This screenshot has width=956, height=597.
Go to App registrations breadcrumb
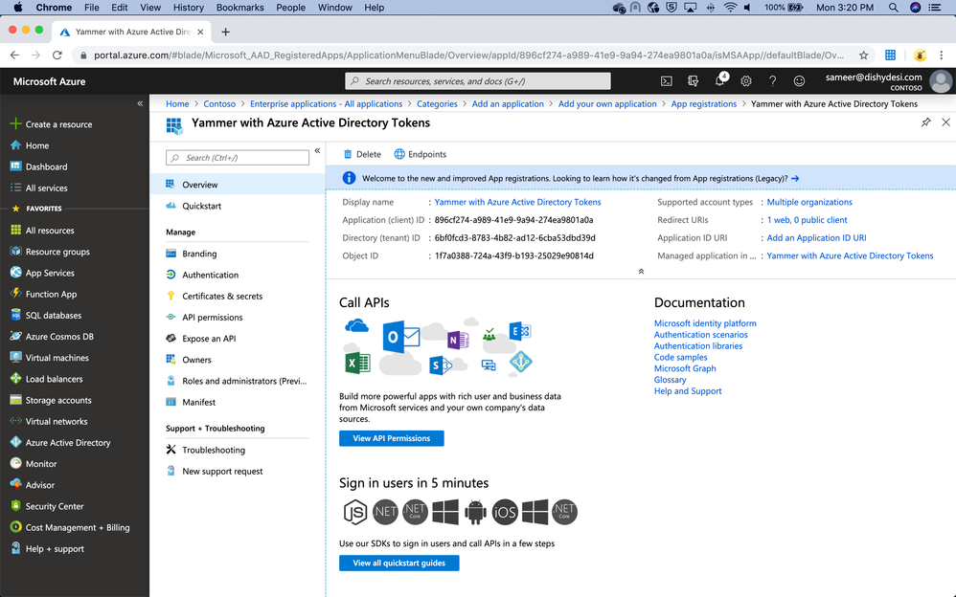703,104
